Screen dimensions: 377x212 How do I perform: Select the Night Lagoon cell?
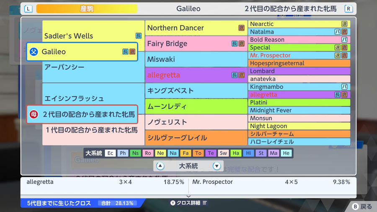tap(299, 126)
